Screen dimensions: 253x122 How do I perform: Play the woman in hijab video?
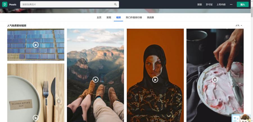155,80
